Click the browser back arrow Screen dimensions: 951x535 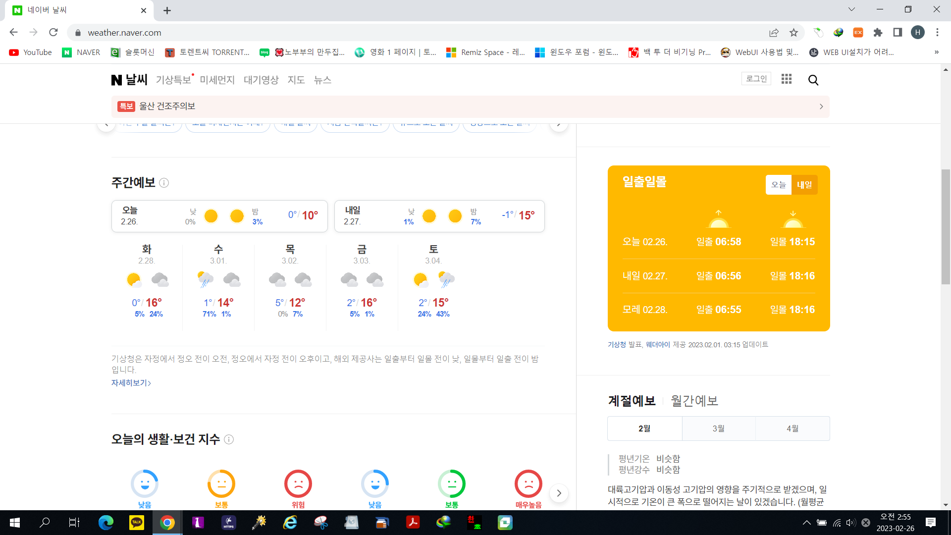pos(13,32)
